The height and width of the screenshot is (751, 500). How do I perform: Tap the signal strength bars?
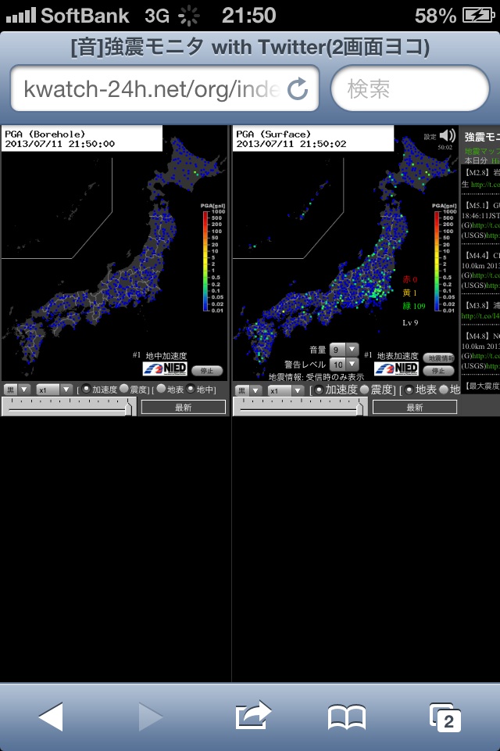click(20, 16)
